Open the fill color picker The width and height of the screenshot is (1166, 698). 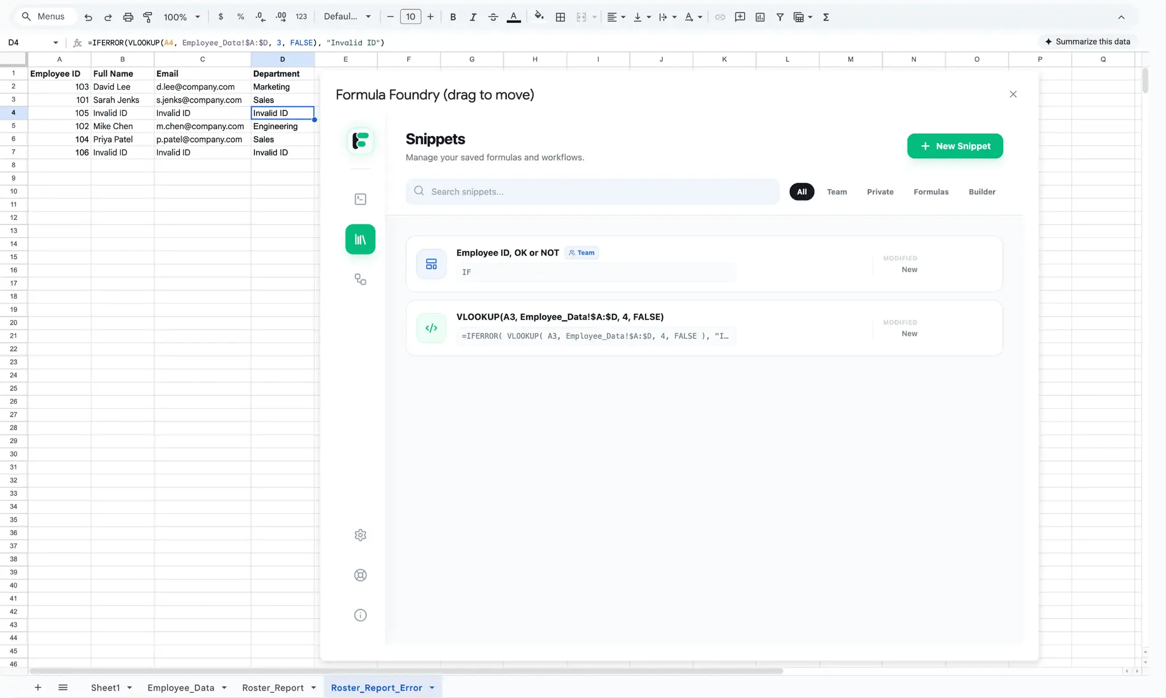point(539,17)
